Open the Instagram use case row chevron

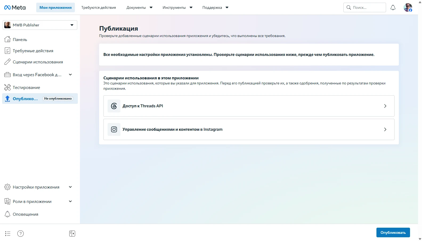coord(385,129)
